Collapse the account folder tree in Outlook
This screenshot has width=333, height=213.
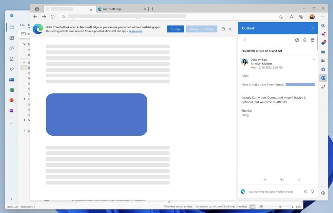tap(25, 63)
